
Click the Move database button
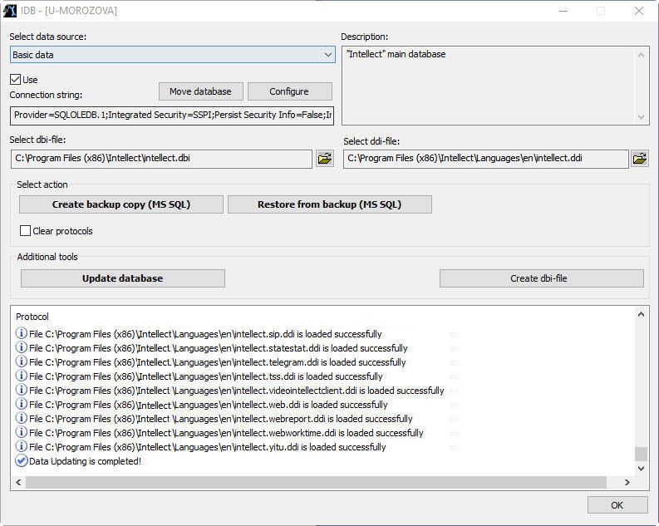click(201, 91)
